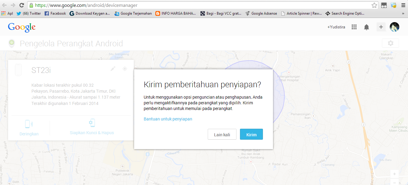Click the device manager location pin icon
The width and height of the screenshot is (408, 185).
pyautogui.click(x=12, y=43)
